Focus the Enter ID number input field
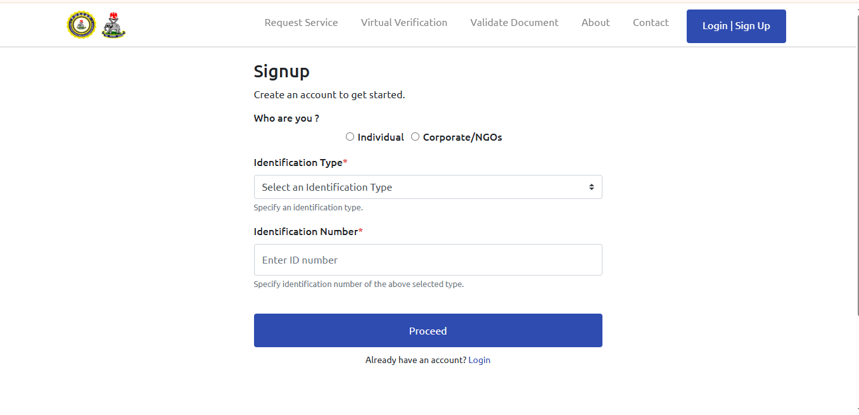This screenshot has width=859, height=415. tap(428, 260)
